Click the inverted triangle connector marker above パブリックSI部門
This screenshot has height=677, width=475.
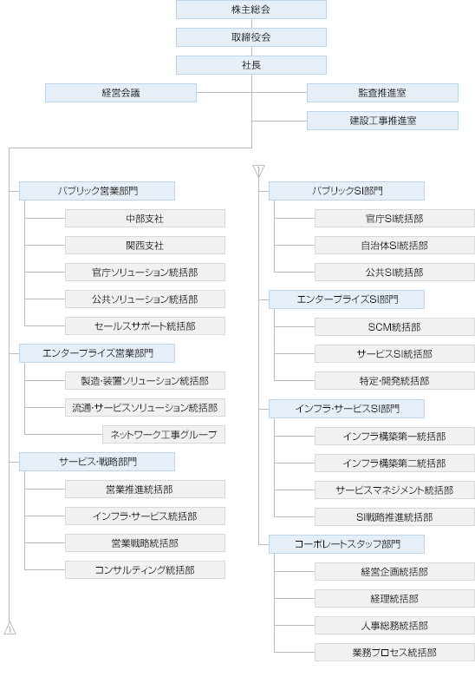258,171
